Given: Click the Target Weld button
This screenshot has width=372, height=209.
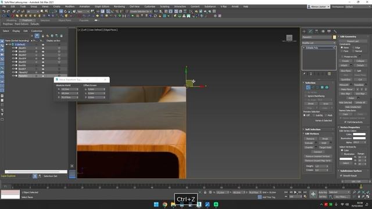Looking at the screenshot, I should point(325,147).
